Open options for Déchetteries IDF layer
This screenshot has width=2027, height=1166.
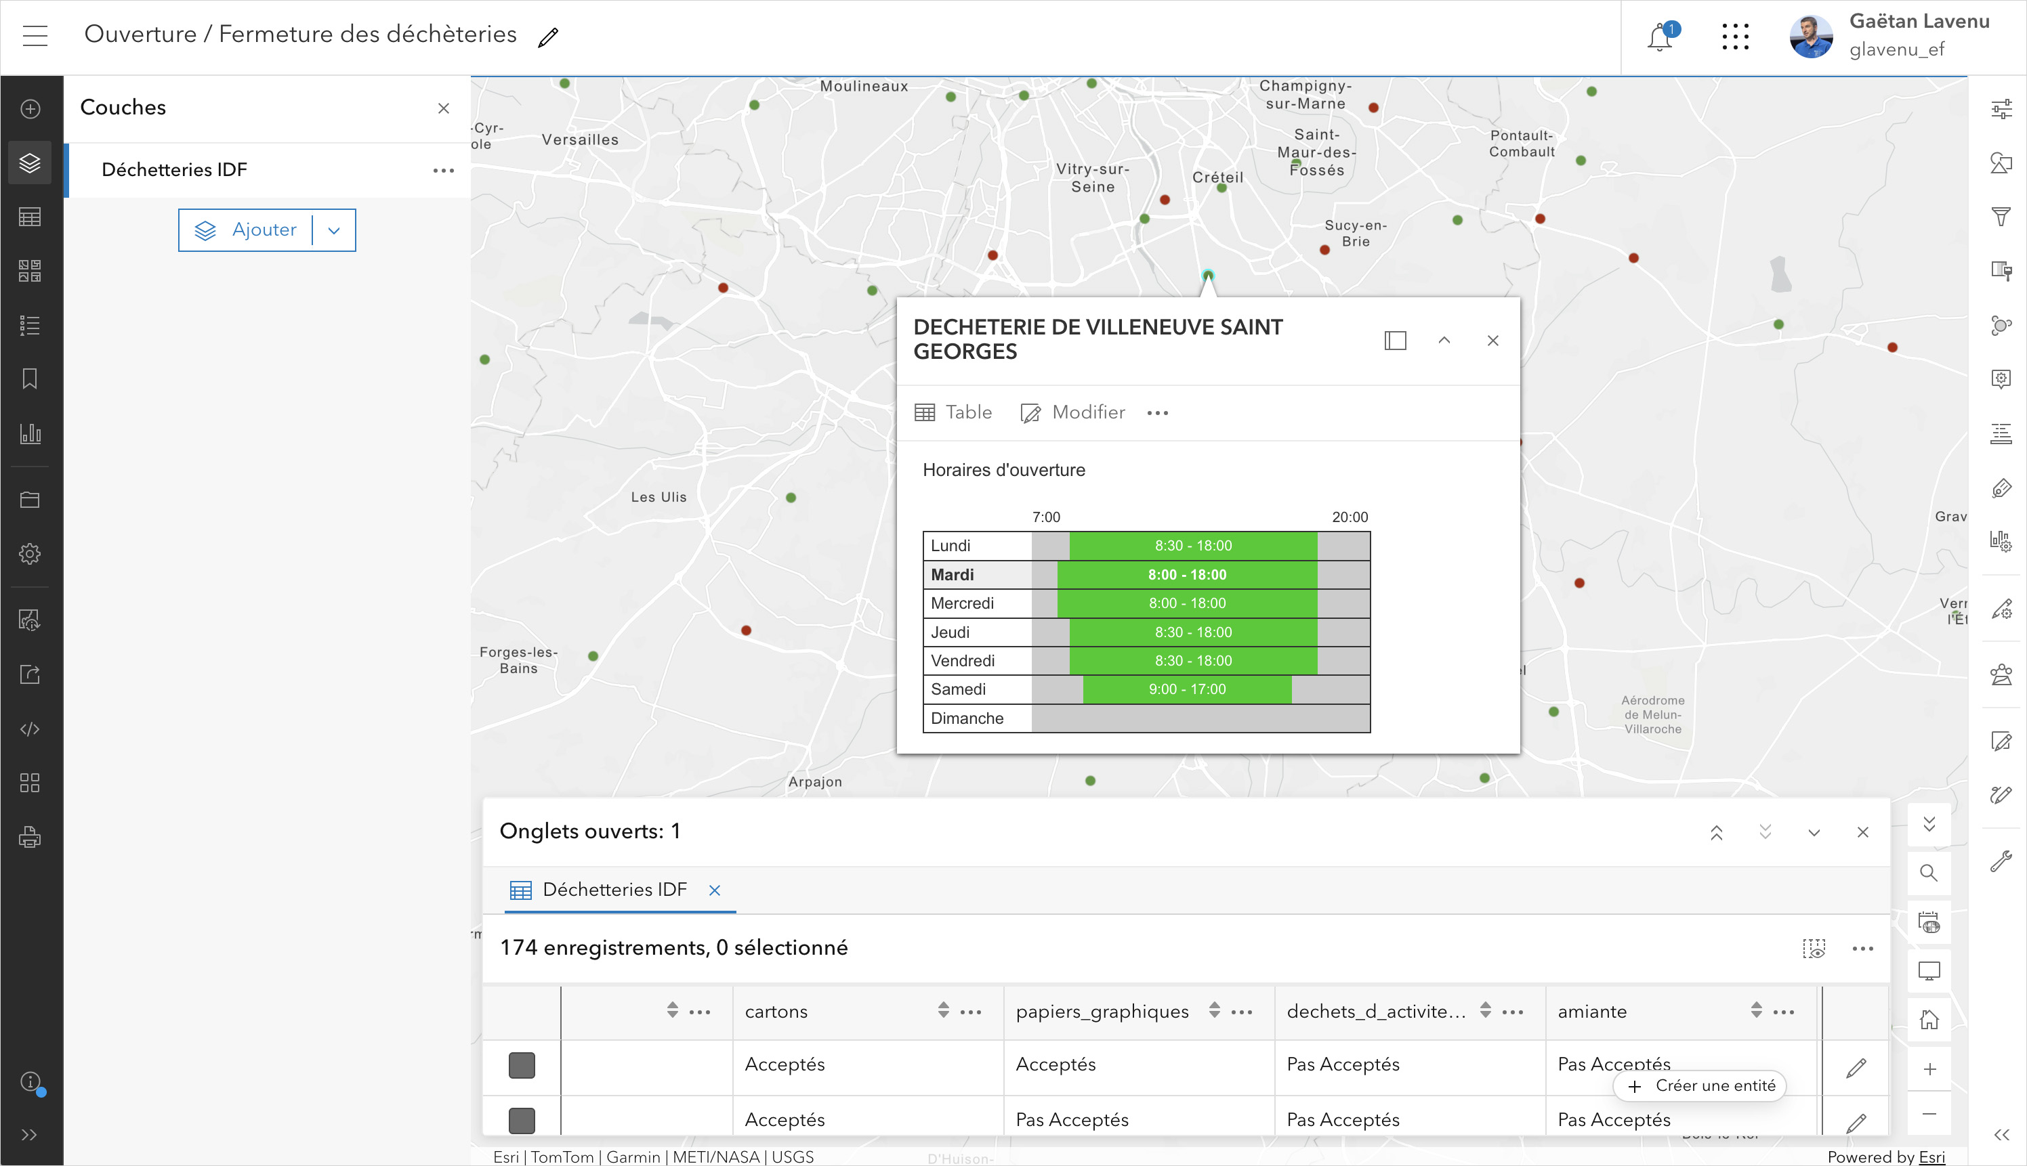(x=444, y=171)
